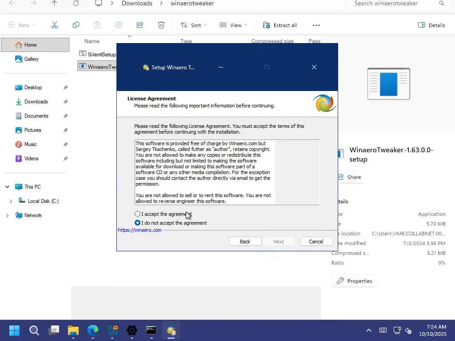Open Music in the navigation pane
The image size is (455, 341).
pyautogui.click(x=30, y=144)
